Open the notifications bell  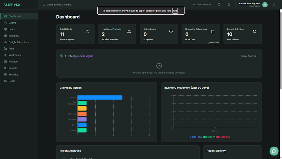coord(229,5)
